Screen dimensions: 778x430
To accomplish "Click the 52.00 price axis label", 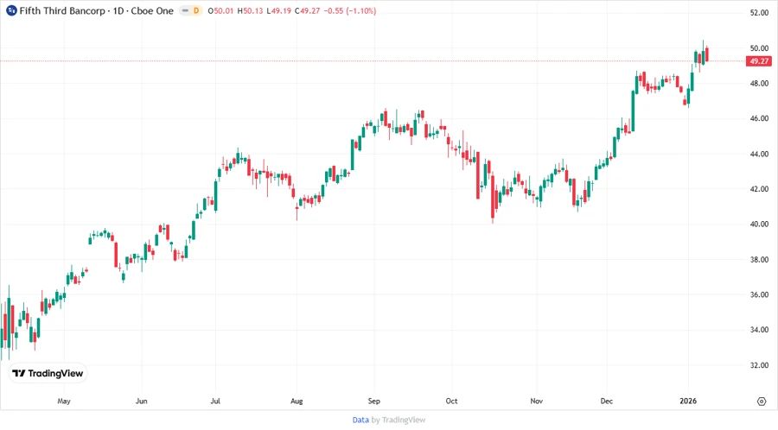I will pos(759,13).
